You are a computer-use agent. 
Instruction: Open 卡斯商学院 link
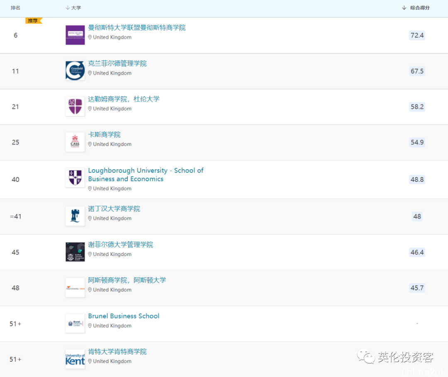(x=104, y=134)
